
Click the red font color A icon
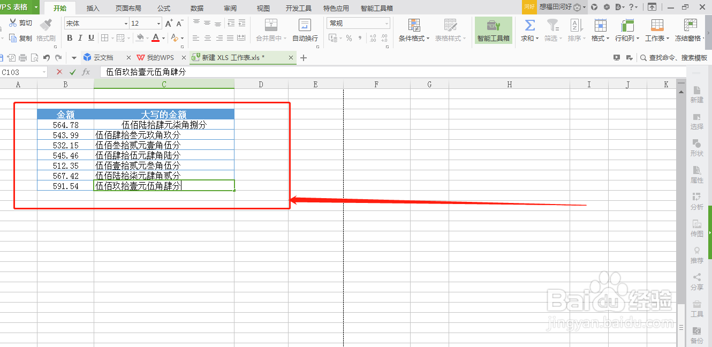click(155, 38)
